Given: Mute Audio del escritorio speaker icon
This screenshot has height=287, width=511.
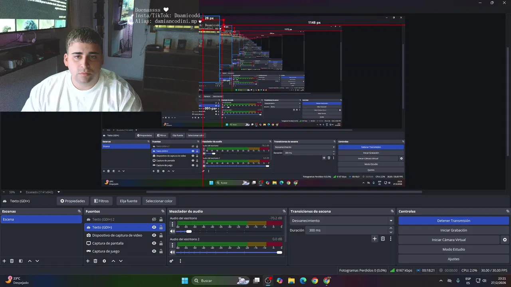Looking at the screenshot, I should (172, 231).
